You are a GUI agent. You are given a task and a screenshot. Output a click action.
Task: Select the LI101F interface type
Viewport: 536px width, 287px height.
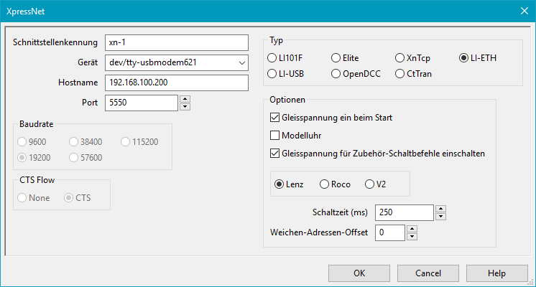(273, 57)
